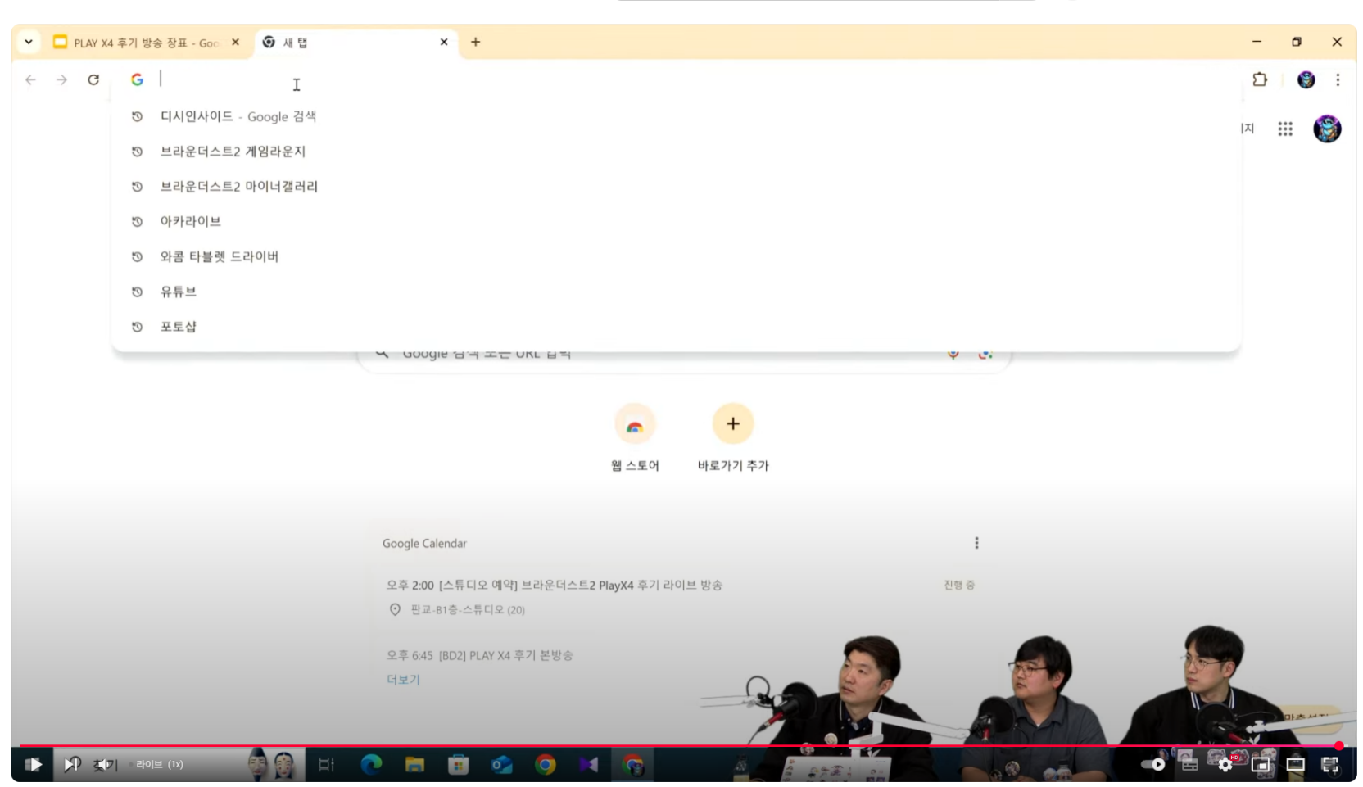Click the 더보기 link in the calendar
This screenshot has width=1363, height=787.
(x=403, y=680)
